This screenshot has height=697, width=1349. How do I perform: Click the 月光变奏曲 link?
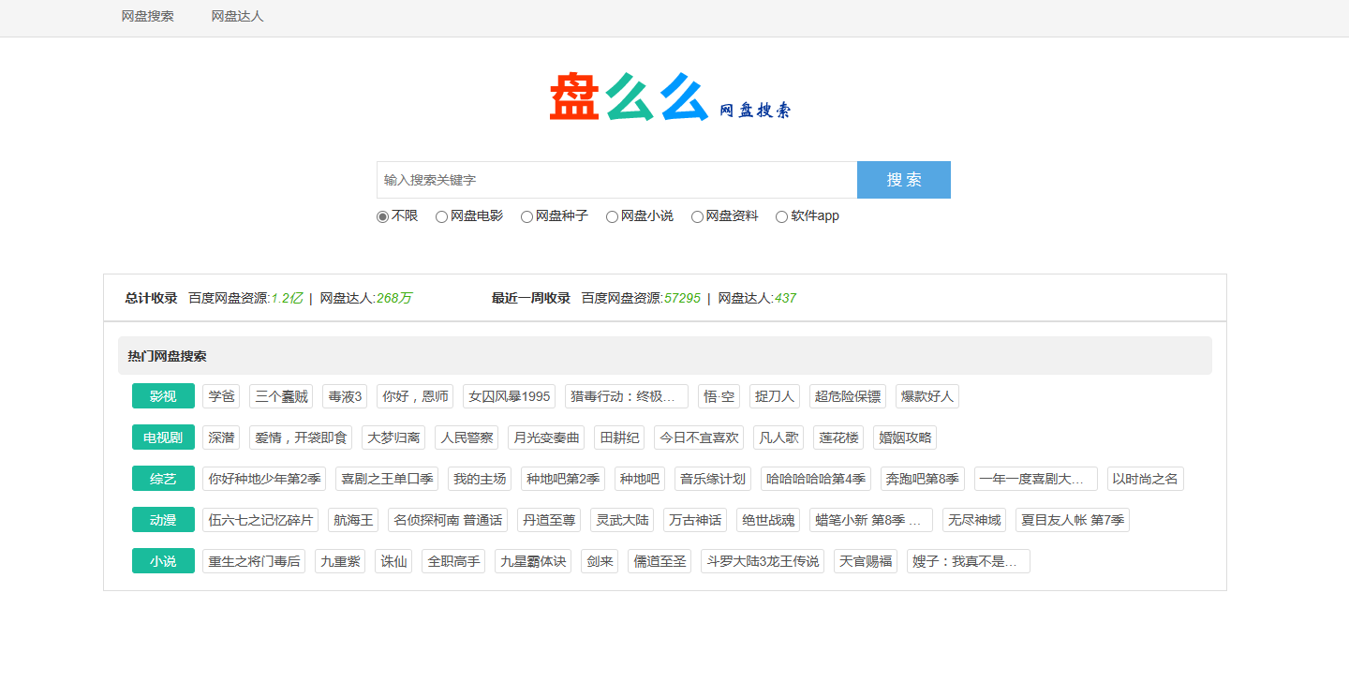[546, 437]
